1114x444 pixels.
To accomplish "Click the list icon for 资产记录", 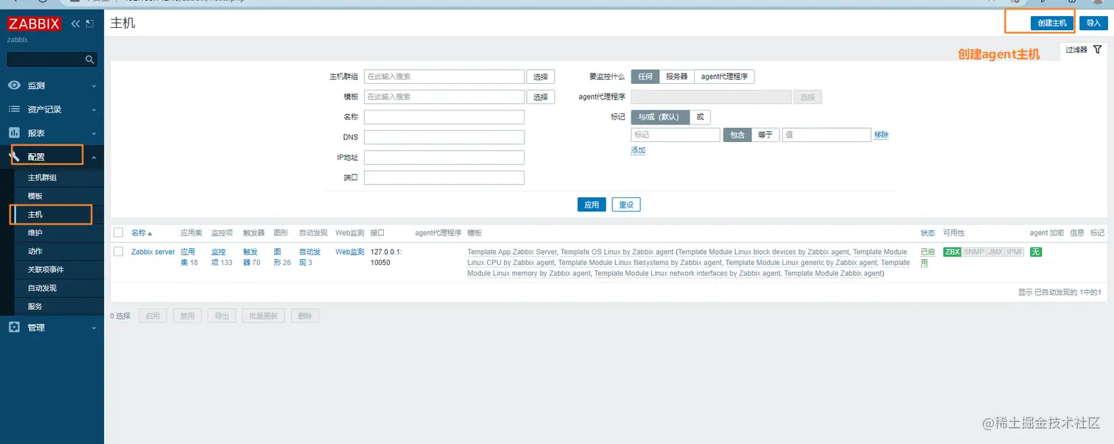I will click(x=14, y=109).
